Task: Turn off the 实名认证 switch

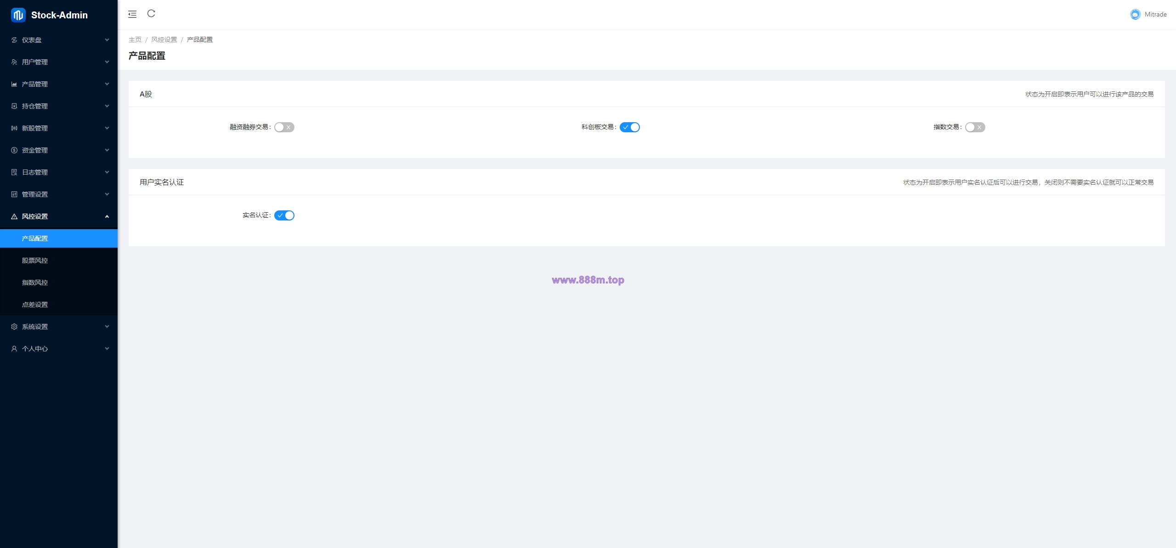Action: coord(284,215)
